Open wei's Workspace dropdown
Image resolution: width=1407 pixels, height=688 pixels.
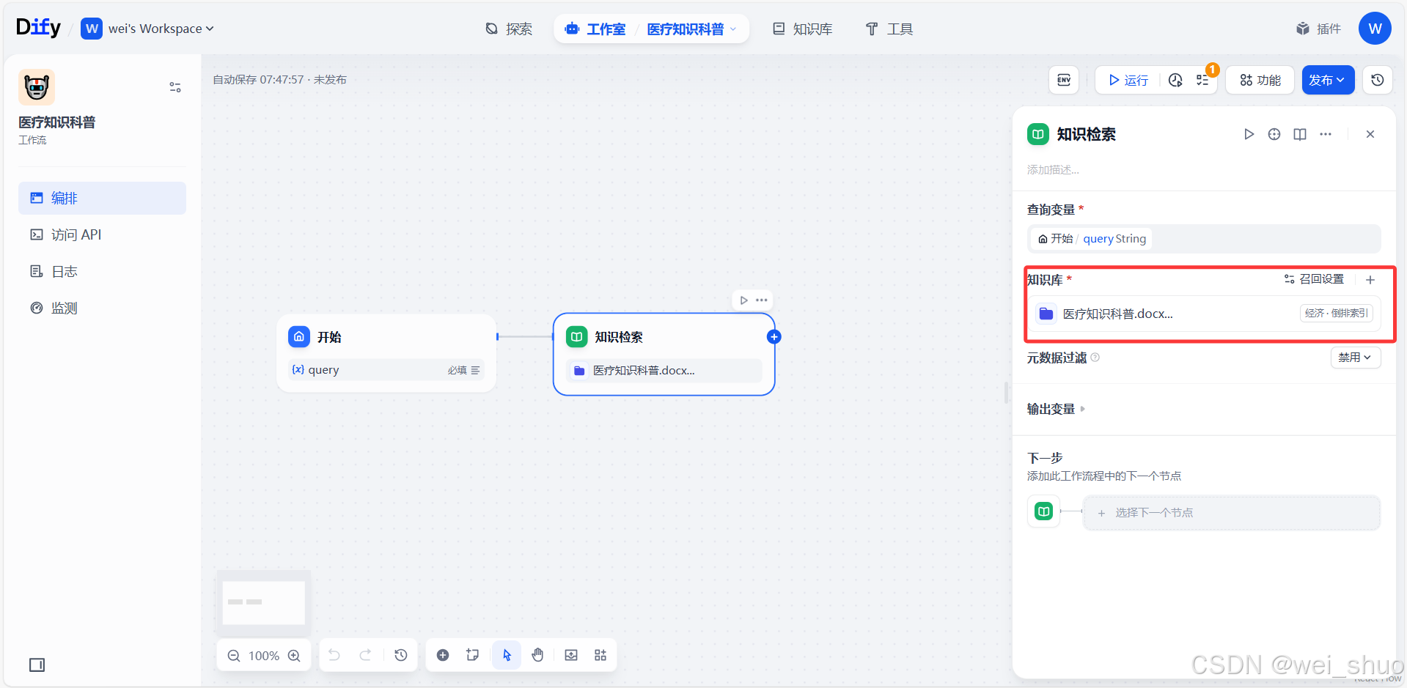pyautogui.click(x=147, y=29)
